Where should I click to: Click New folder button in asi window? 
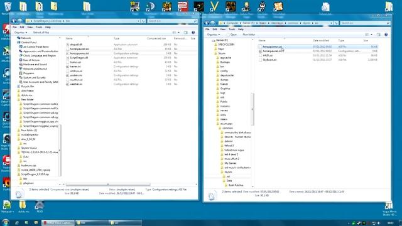pyautogui.click(x=249, y=35)
